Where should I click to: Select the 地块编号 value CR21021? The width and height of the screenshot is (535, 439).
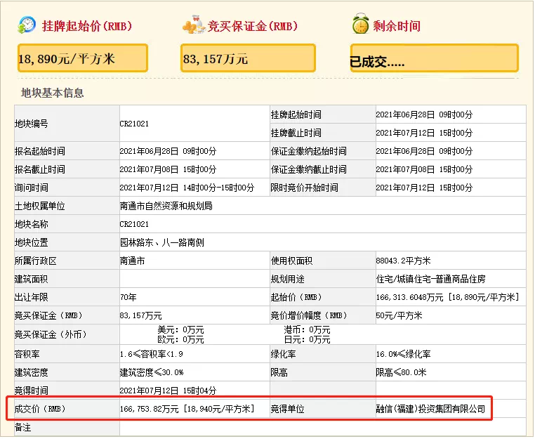[x=134, y=124]
